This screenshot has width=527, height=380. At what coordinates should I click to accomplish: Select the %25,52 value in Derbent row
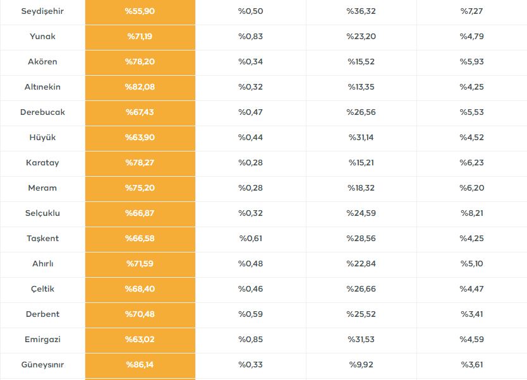[x=361, y=314]
